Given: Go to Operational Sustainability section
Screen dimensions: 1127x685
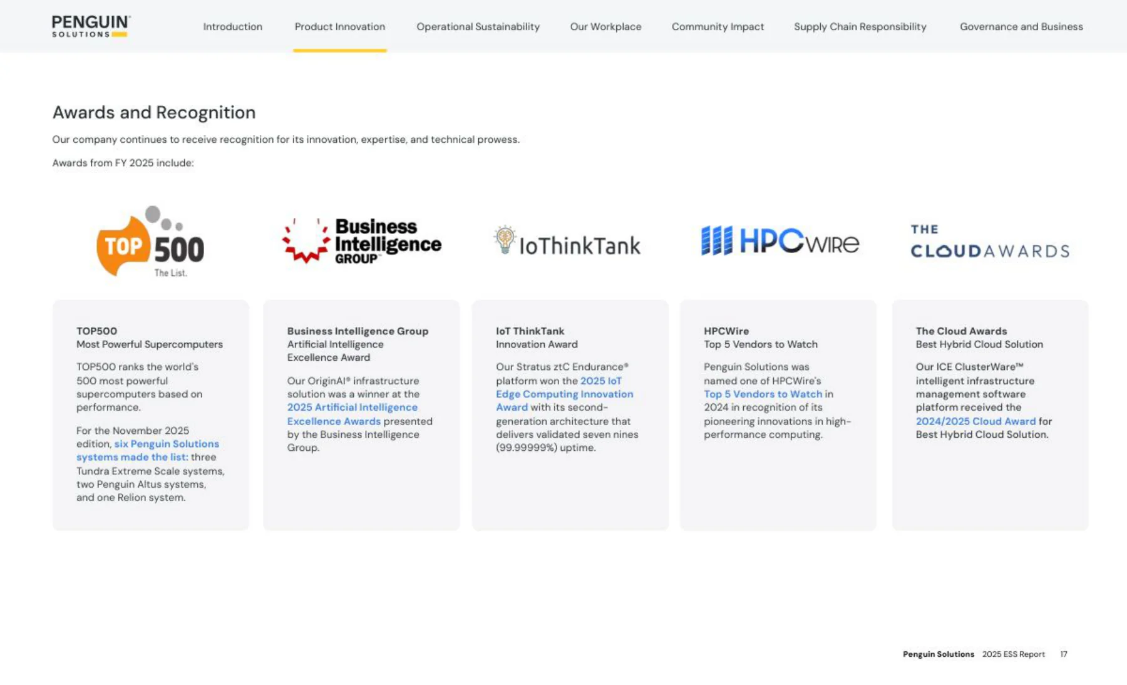Looking at the screenshot, I should point(478,26).
